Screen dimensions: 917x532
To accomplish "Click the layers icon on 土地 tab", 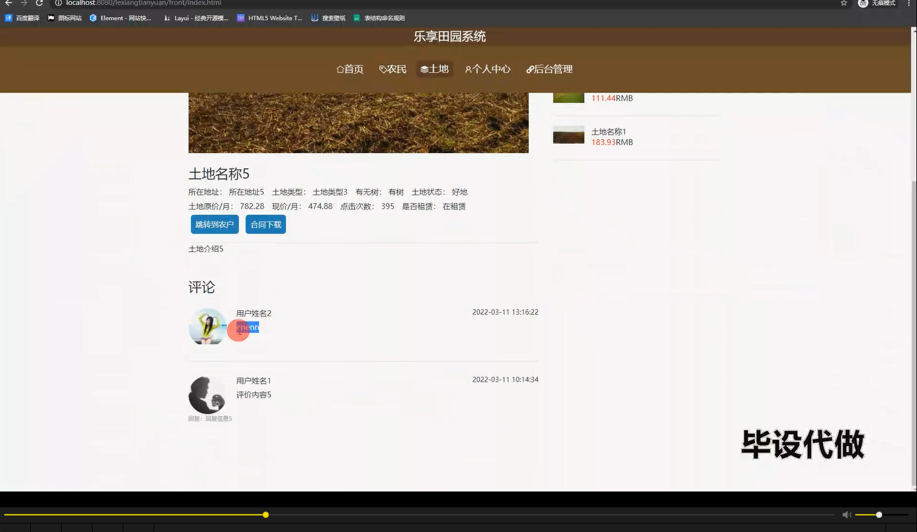I will pyautogui.click(x=423, y=69).
